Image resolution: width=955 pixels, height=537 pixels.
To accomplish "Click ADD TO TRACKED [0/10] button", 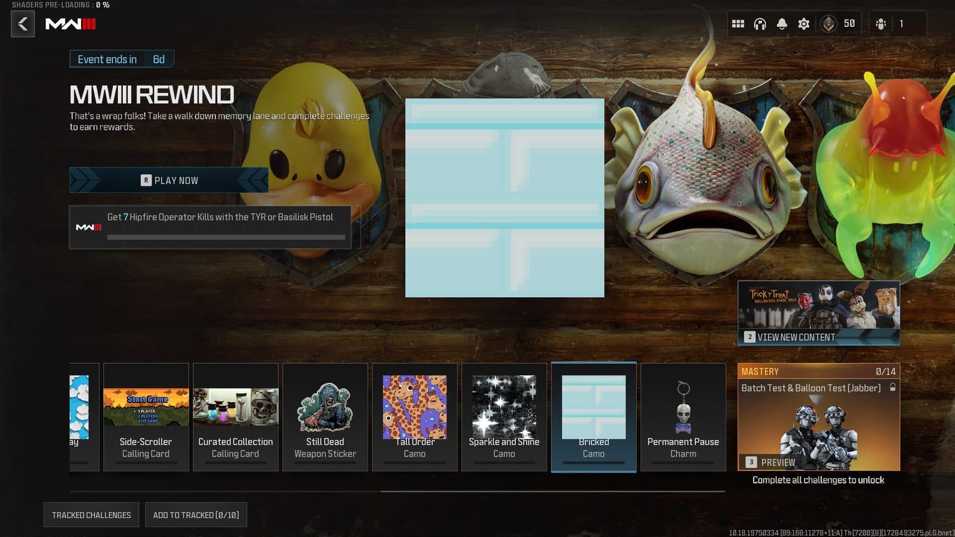I will [196, 515].
